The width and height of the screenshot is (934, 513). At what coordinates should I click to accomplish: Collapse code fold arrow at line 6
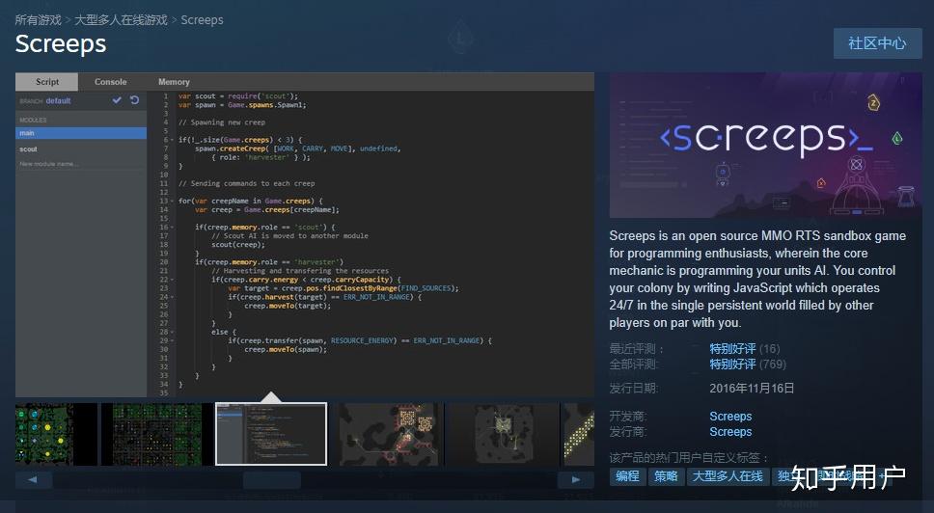174,140
